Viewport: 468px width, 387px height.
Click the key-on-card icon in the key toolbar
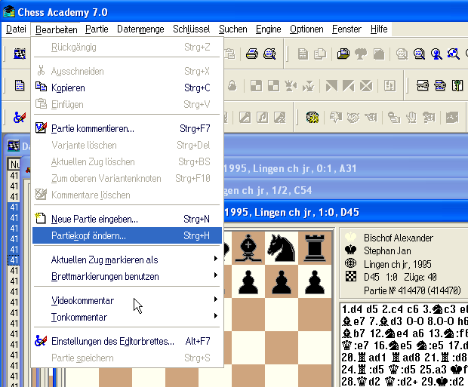pos(423,86)
